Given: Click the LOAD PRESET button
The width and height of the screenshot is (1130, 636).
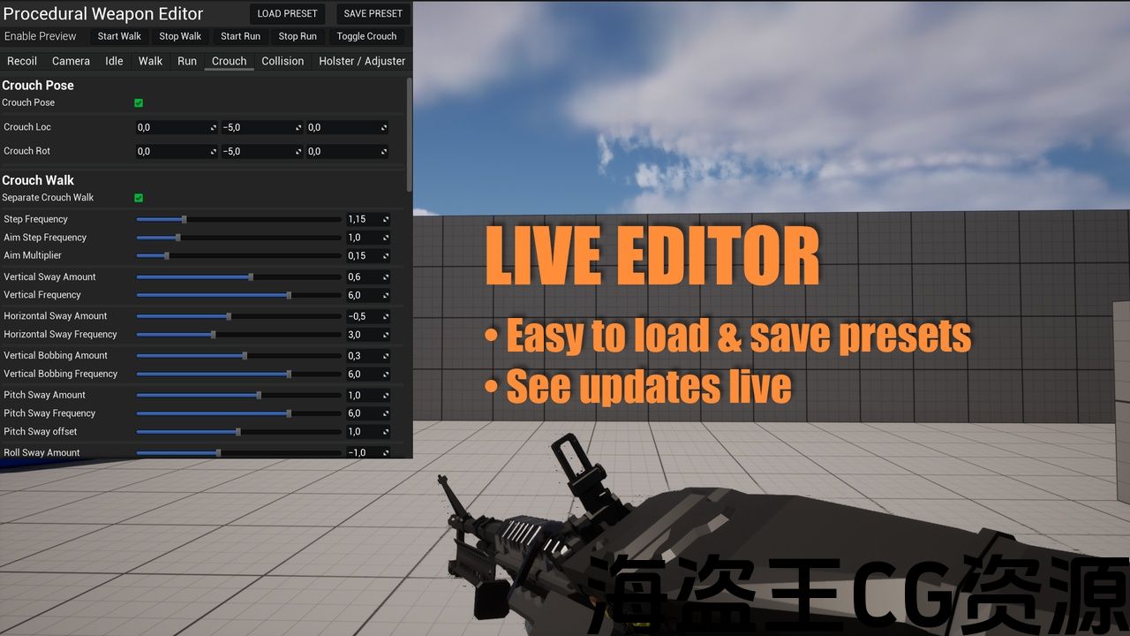Looking at the screenshot, I should (287, 13).
